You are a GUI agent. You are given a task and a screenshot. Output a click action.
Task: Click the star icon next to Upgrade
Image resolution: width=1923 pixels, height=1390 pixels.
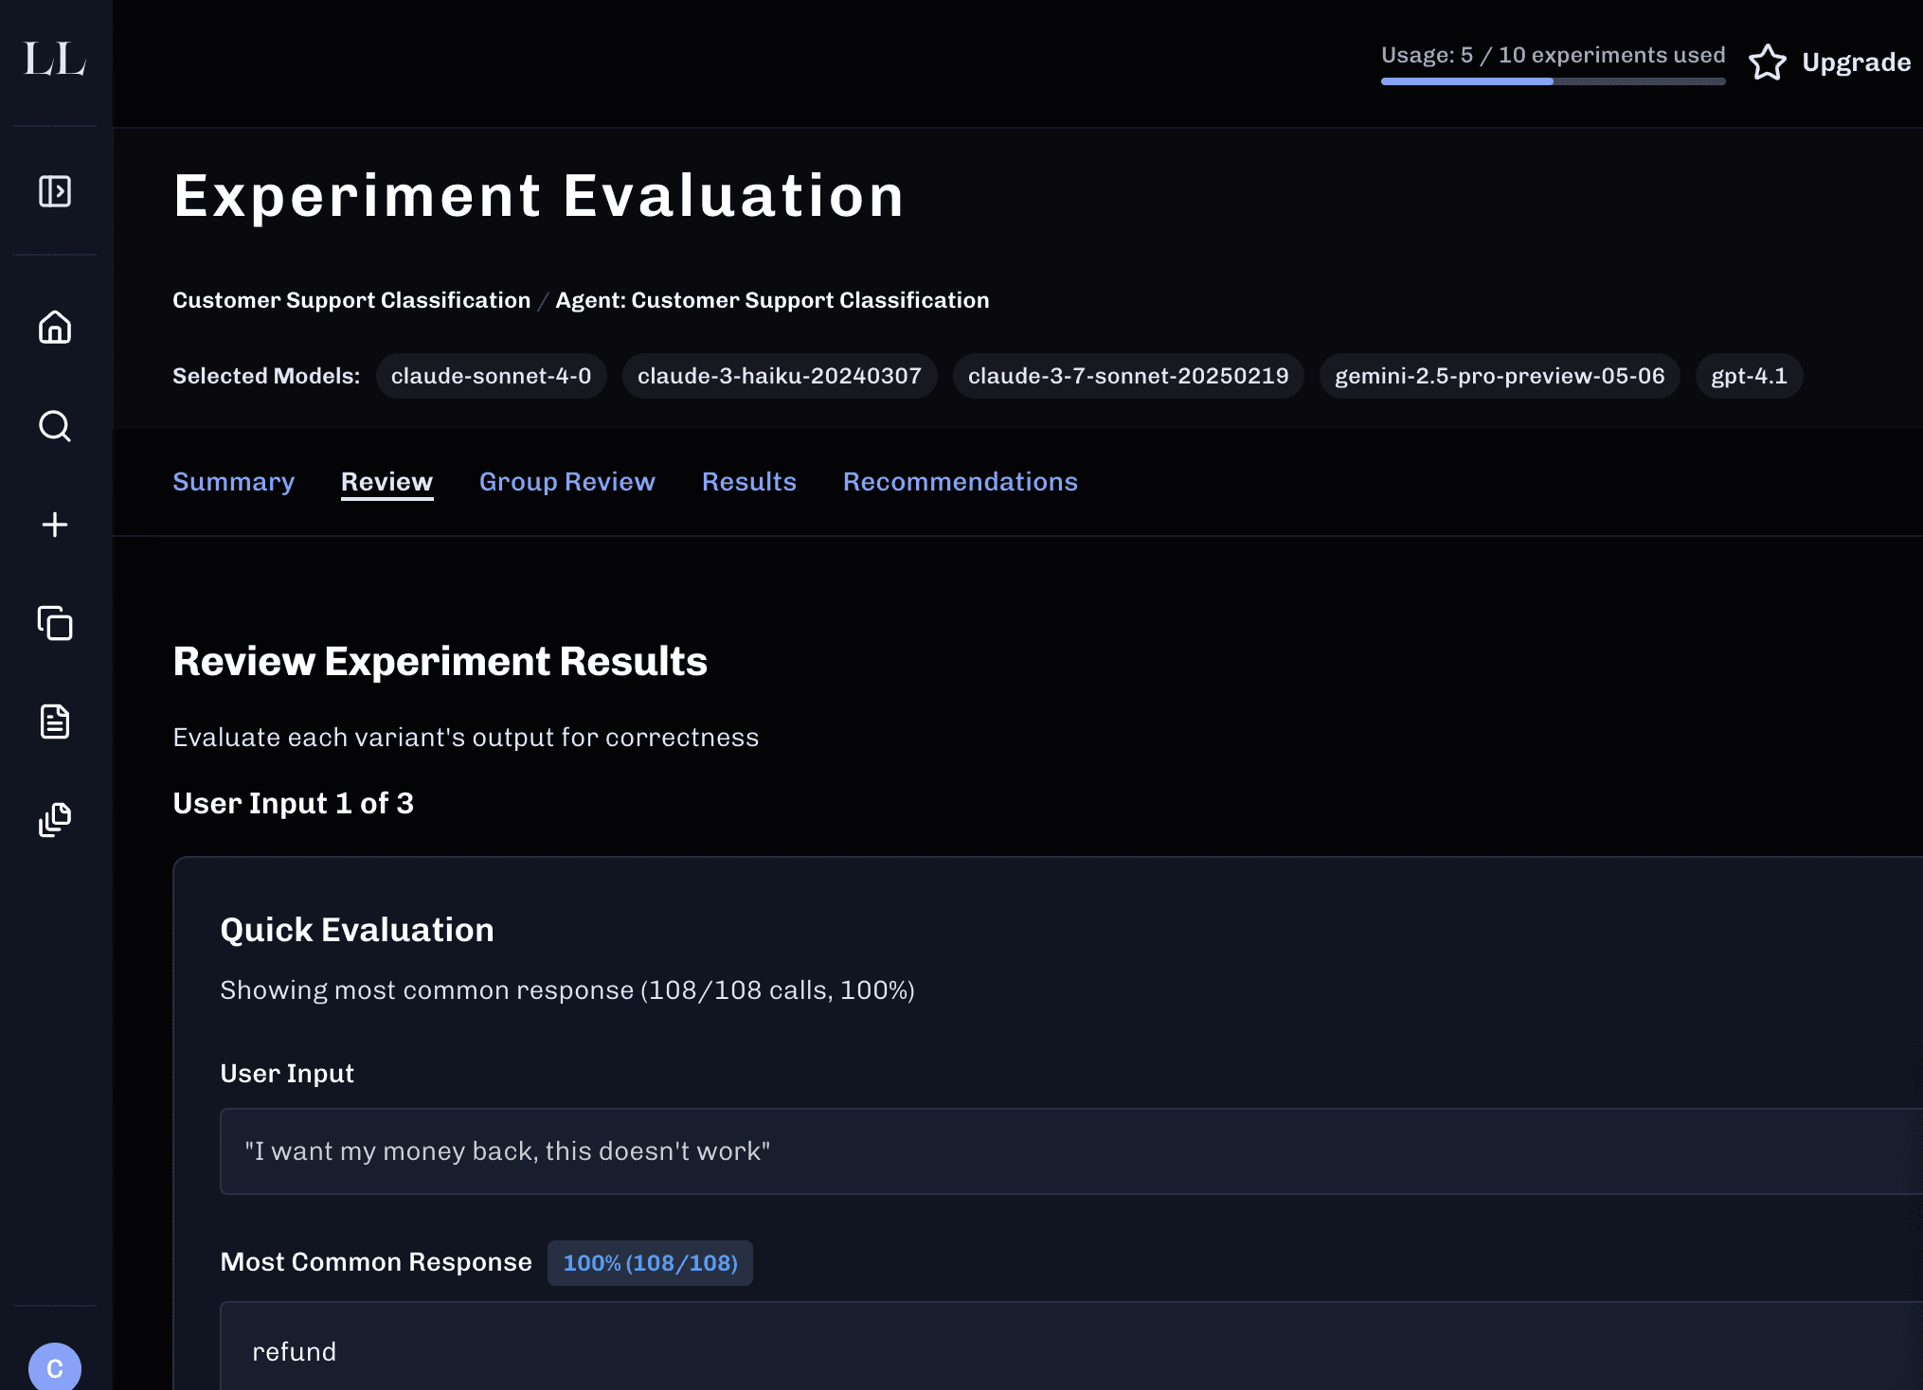click(1770, 62)
